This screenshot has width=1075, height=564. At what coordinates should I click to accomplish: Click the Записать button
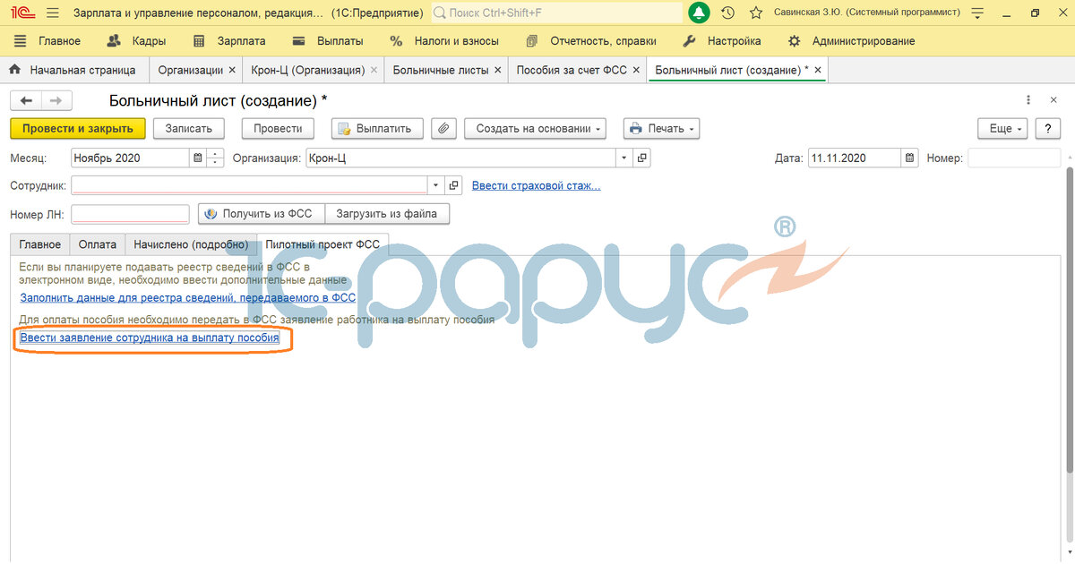coord(189,129)
